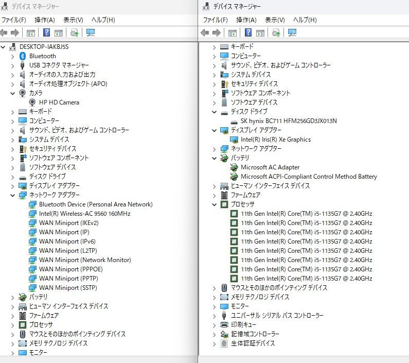Select Microsoft ACPI-Compliant Control Method Battery
Image resolution: width=409 pixels, height=363 pixels.
(x=309, y=177)
